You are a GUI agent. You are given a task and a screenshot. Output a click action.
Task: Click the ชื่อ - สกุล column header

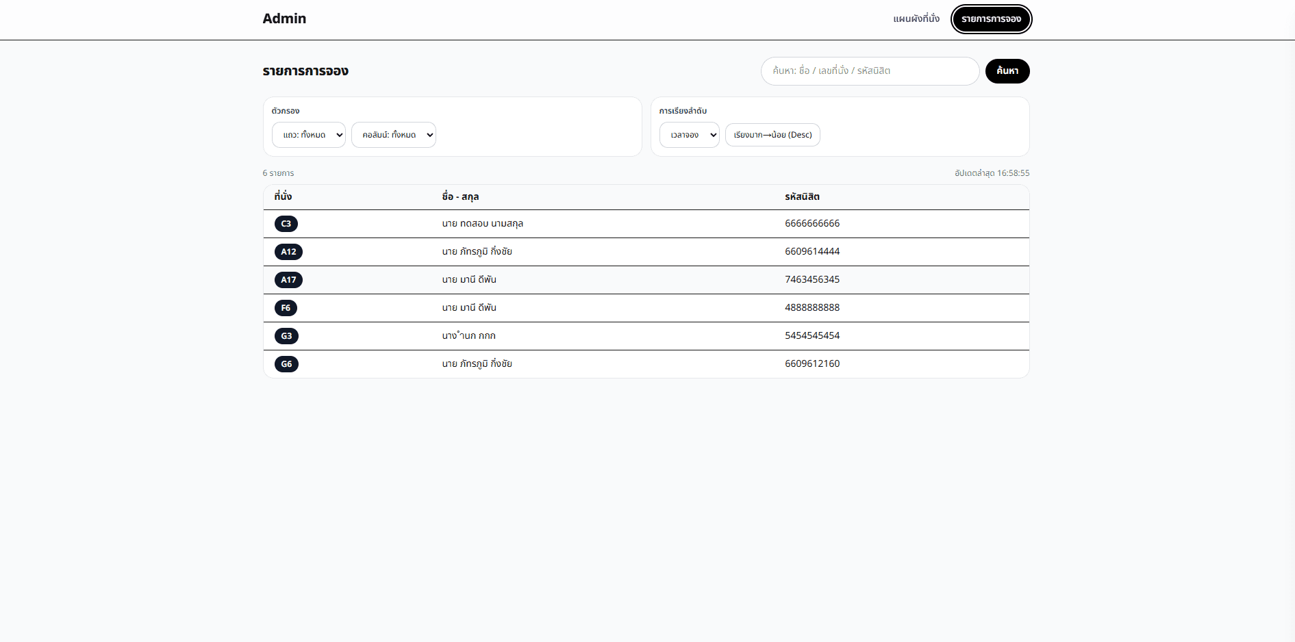[460, 196]
